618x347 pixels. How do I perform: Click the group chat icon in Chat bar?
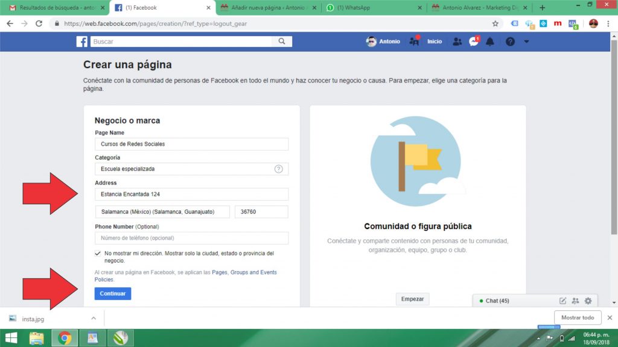(575, 301)
